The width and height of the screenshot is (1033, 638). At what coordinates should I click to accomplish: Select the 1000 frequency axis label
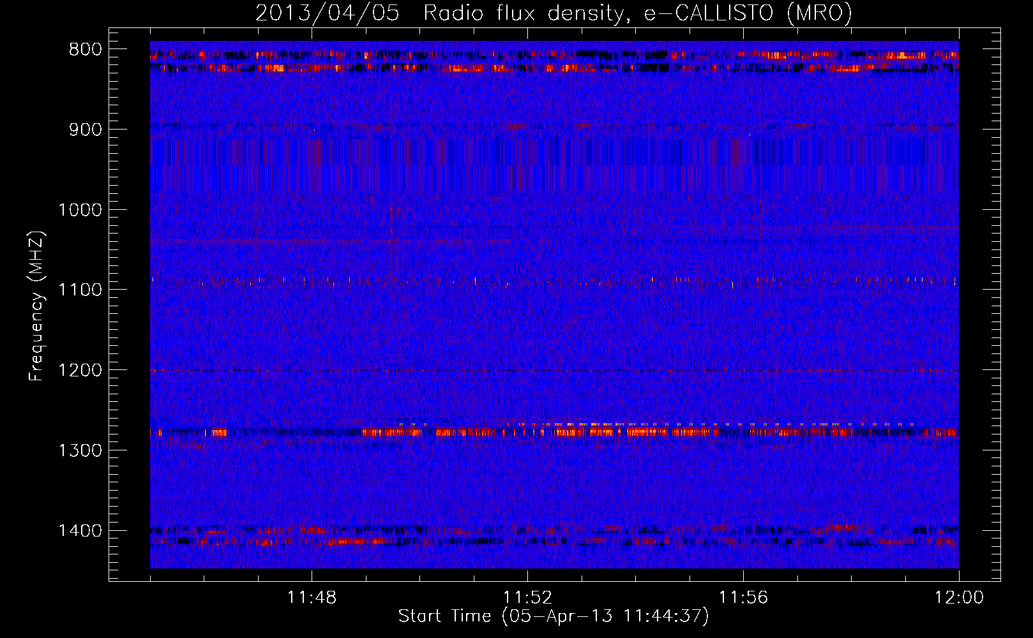tap(80, 210)
